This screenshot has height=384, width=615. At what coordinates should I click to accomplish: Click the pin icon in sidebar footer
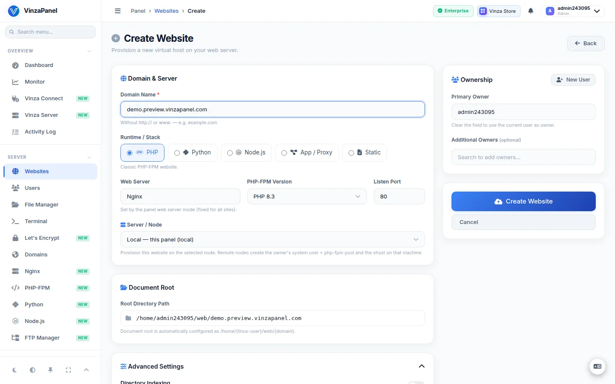[50, 370]
